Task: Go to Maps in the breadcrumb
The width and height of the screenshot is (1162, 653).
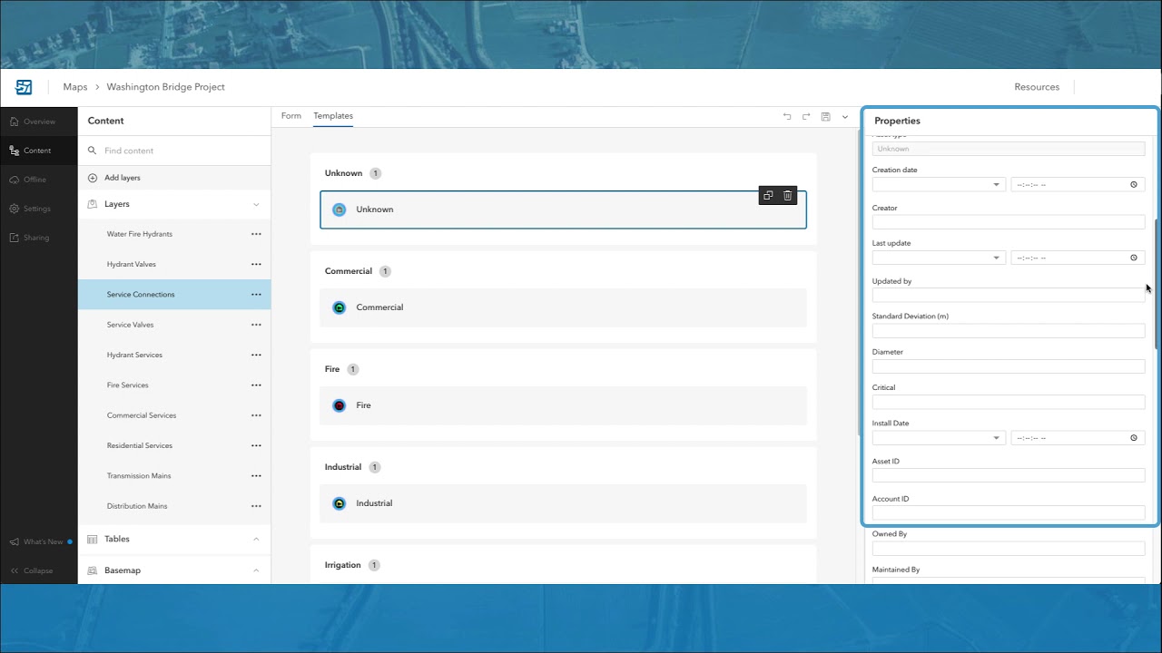Action: (x=75, y=87)
